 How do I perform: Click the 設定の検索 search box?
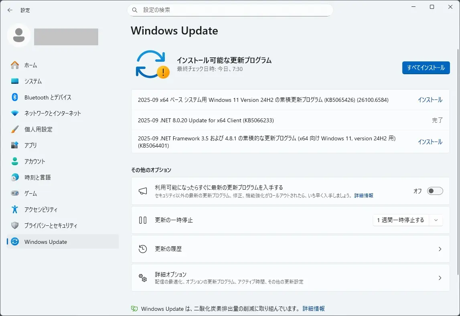tap(230, 10)
